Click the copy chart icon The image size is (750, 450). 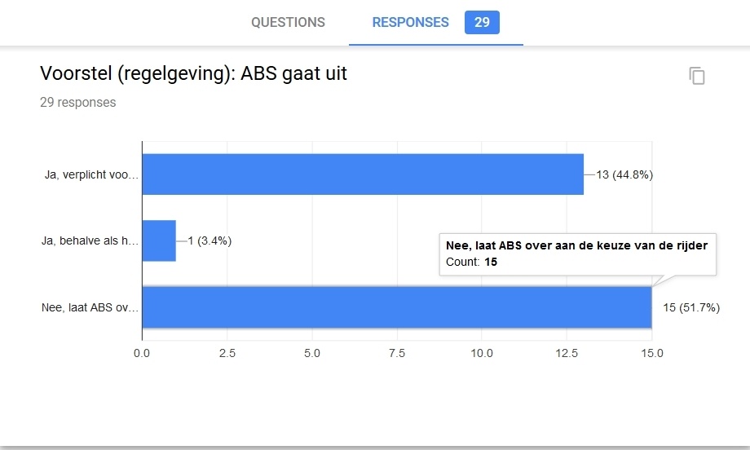coord(697,76)
